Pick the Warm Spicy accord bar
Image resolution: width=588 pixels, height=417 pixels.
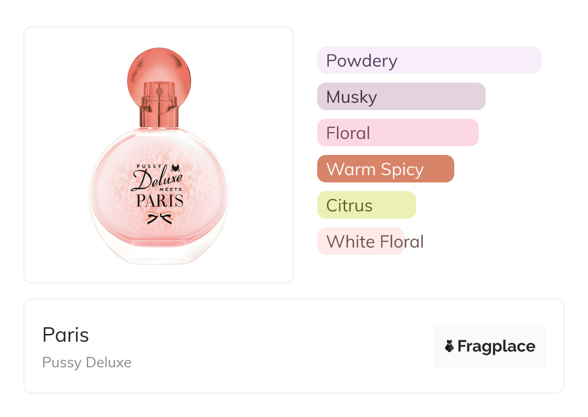click(385, 169)
